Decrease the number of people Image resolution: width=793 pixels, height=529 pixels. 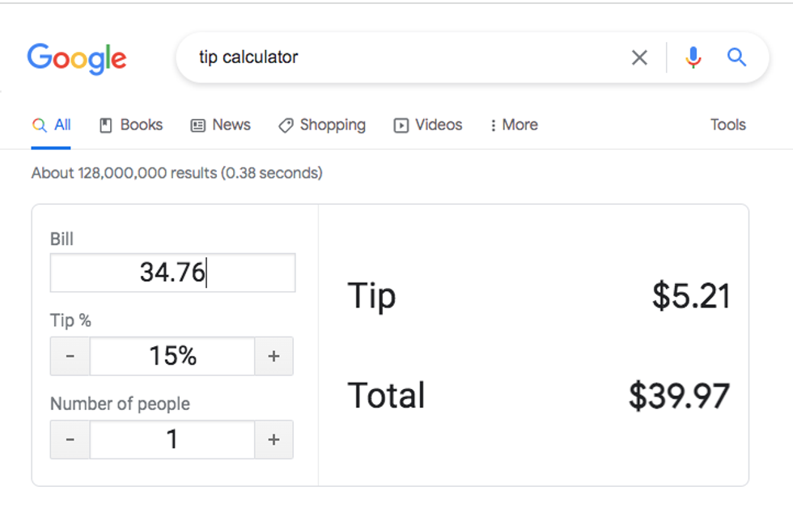tap(70, 439)
